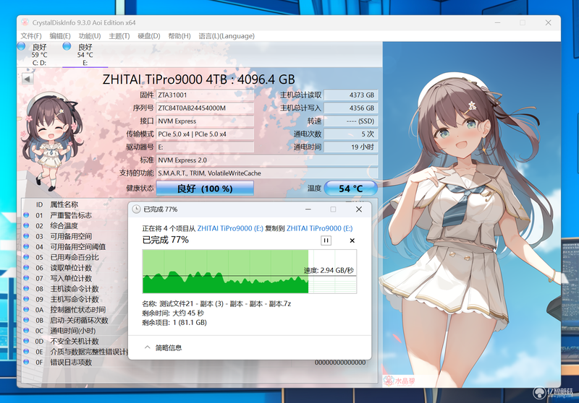
Task: Click the status dot for 0C 通电时间(小时)
Action: (26, 331)
